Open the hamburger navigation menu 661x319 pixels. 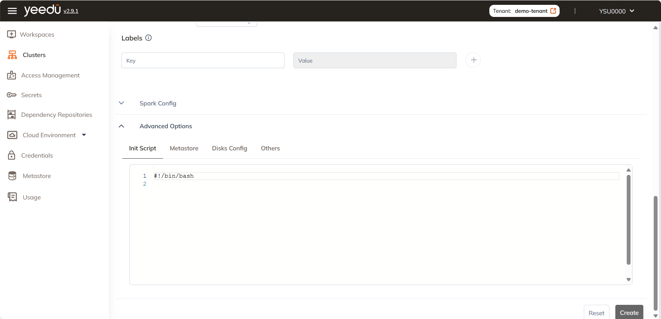(12, 10)
